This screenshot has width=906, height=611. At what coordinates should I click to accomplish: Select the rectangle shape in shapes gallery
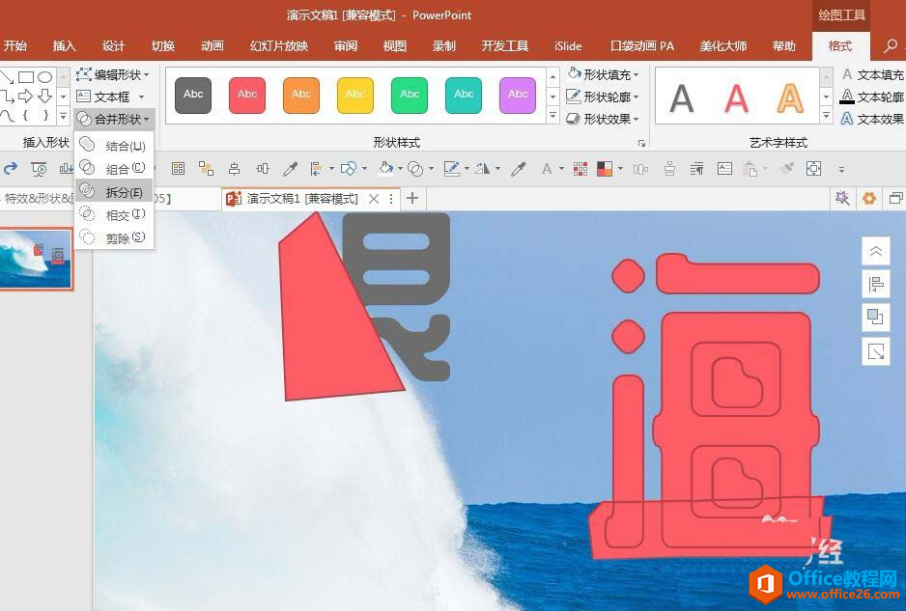point(25,77)
